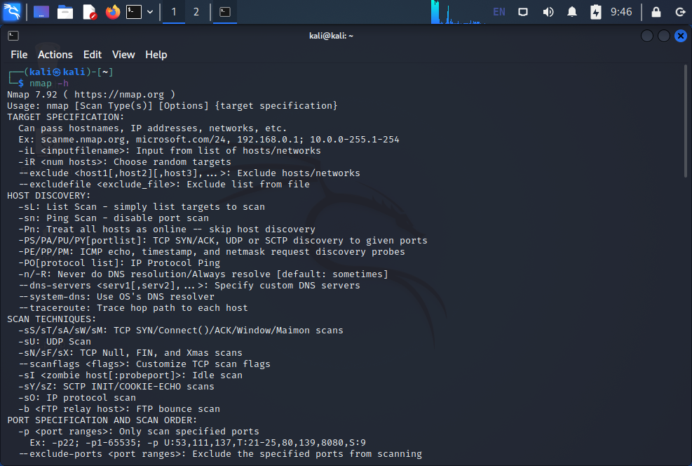Click the '--exclude-ports' option line
The image size is (692, 466).
click(x=220, y=453)
